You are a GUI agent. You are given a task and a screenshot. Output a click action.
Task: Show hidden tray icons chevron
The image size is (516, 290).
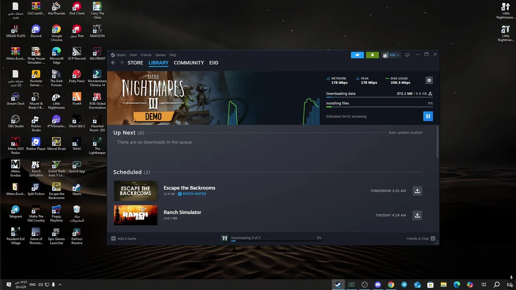tap(60, 285)
